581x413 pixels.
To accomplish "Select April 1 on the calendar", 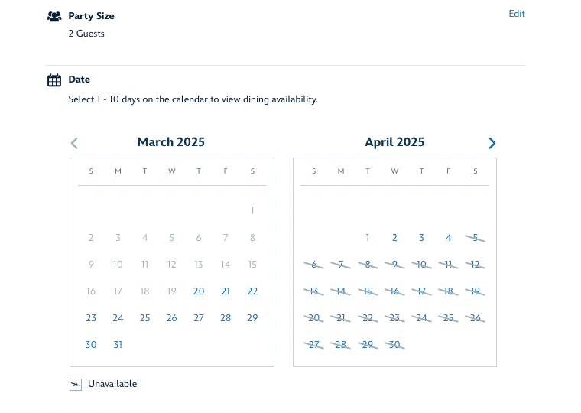I will 368,238.
